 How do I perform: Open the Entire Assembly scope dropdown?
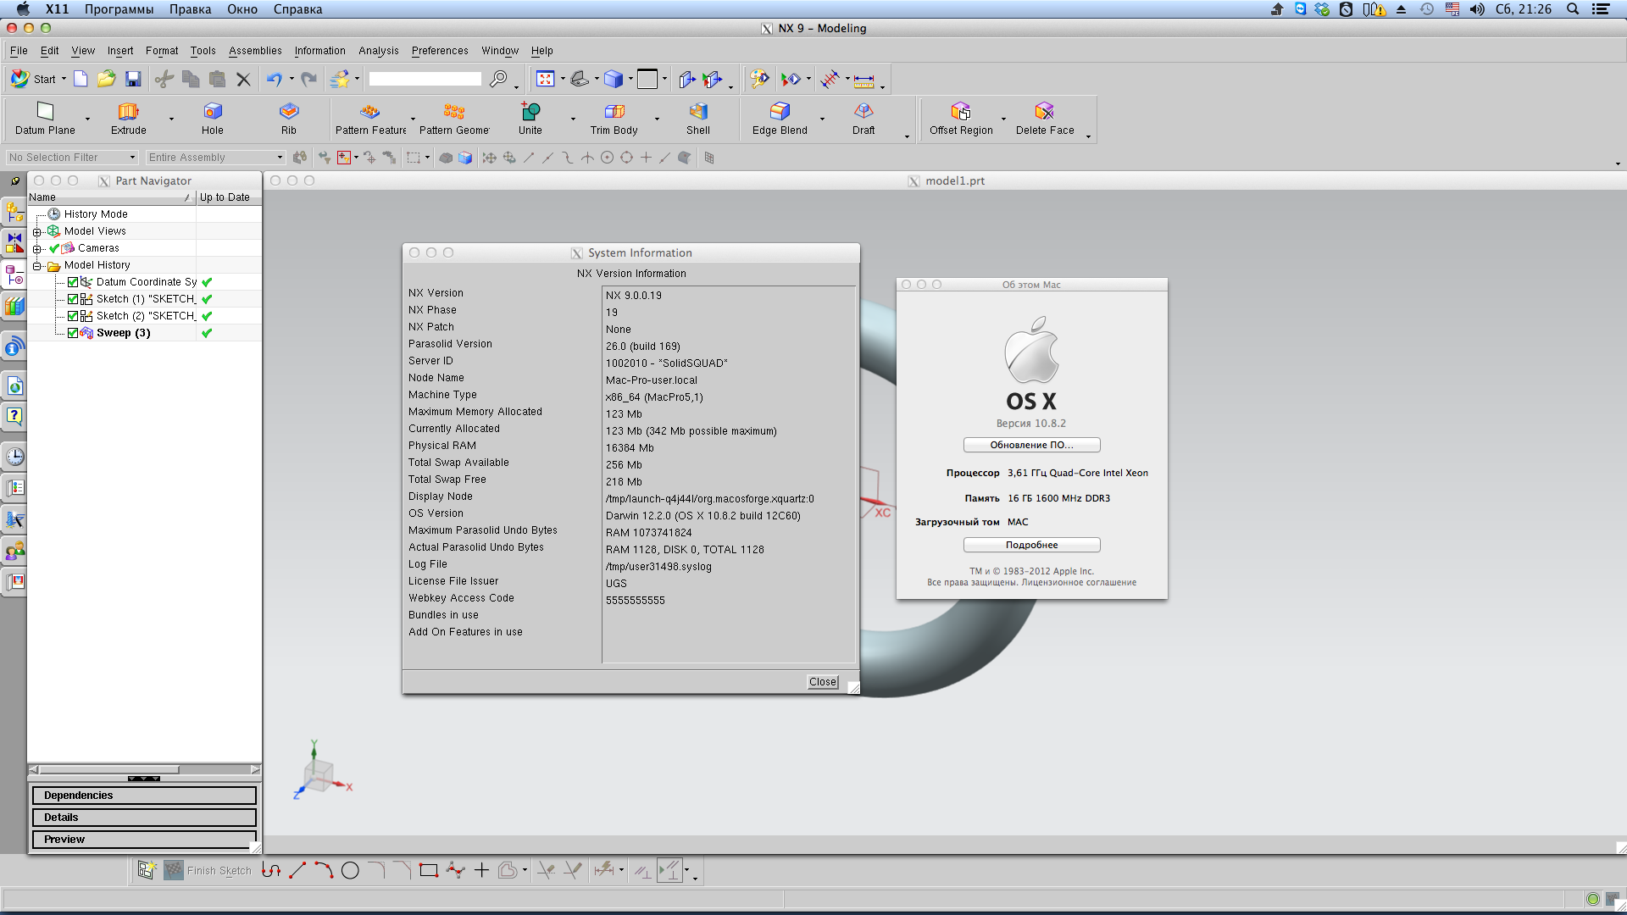pos(215,158)
